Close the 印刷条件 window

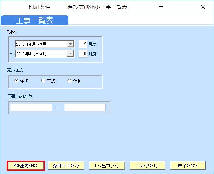[x=203, y=7]
